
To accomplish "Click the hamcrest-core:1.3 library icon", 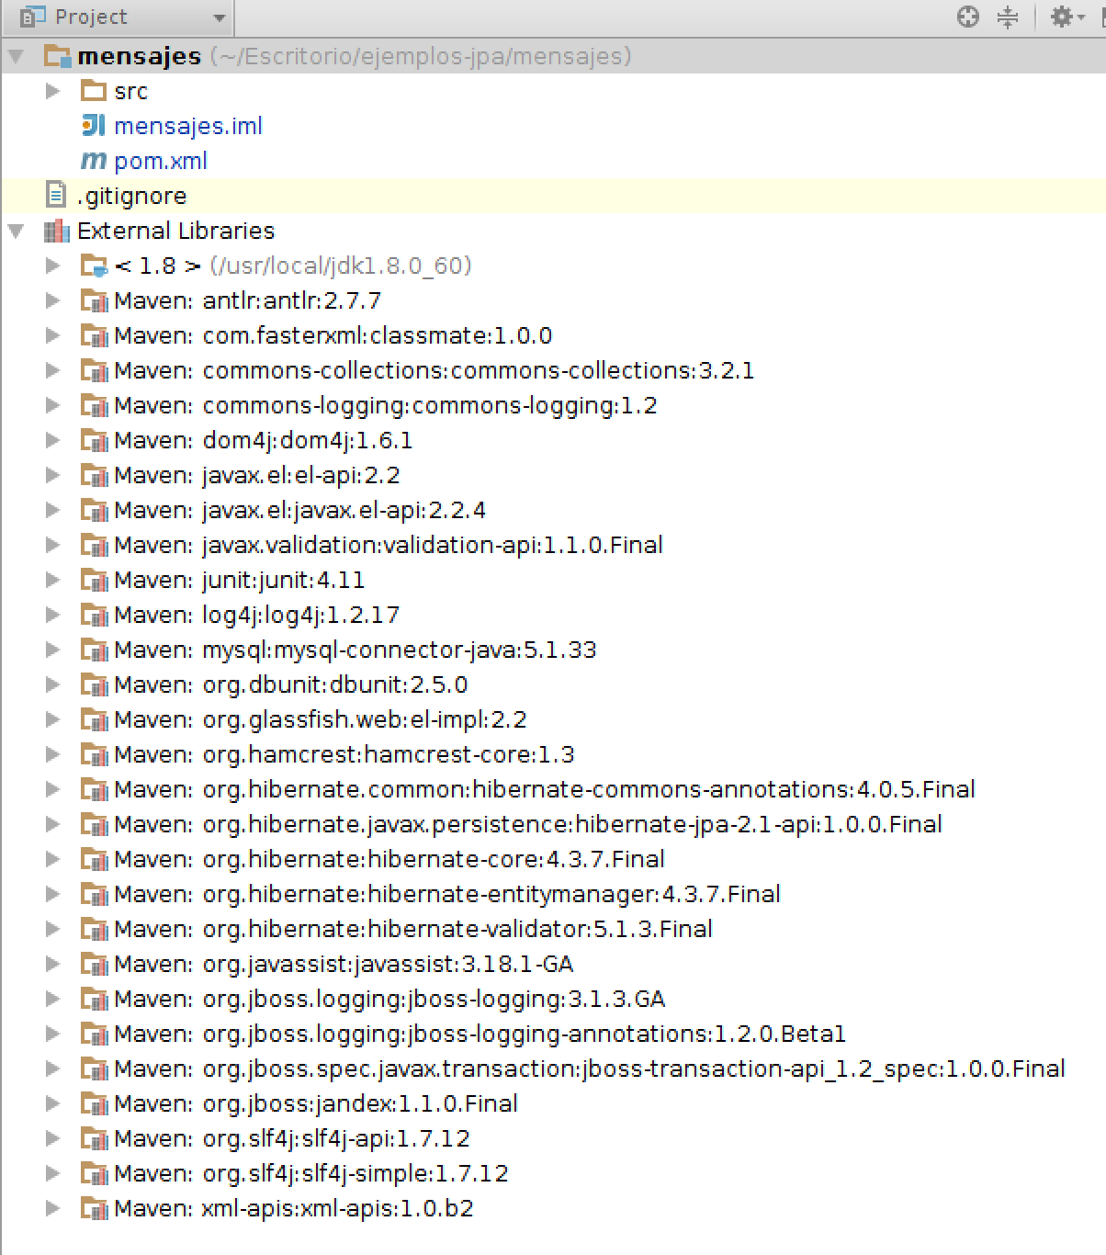I will pos(94,754).
